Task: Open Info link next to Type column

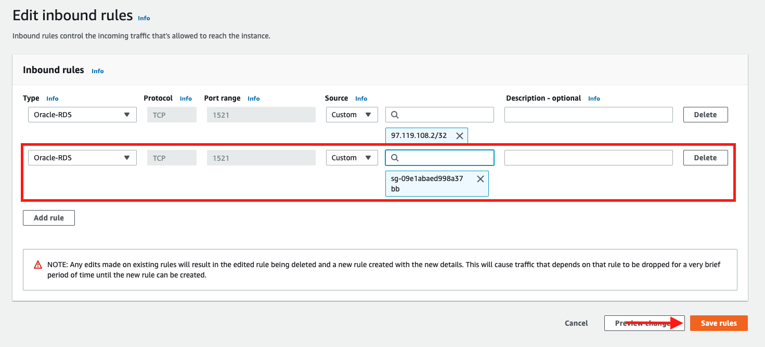Action: (x=53, y=99)
